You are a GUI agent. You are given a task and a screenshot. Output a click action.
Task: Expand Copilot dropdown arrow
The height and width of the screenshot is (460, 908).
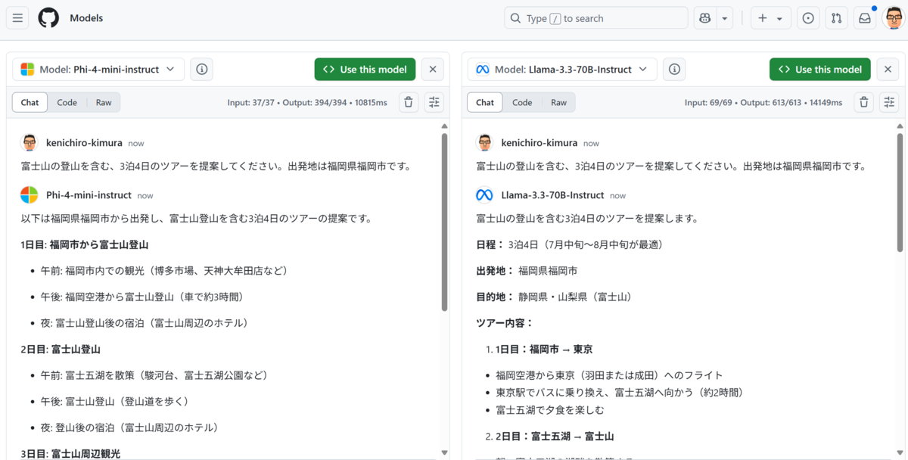click(725, 18)
